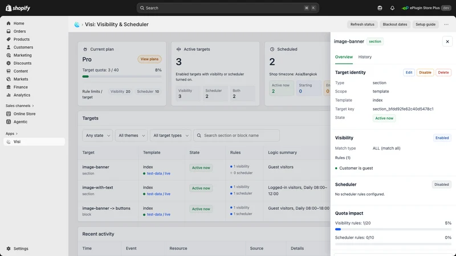This screenshot has width=456, height=256.
Task: Switch to the History tab
Action: 365,57
